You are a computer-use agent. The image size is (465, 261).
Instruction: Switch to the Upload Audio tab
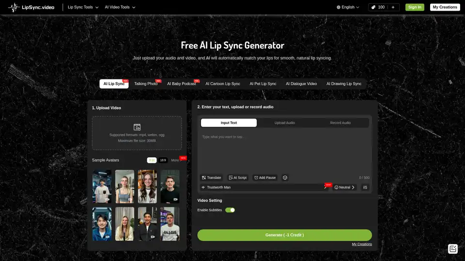click(x=284, y=123)
